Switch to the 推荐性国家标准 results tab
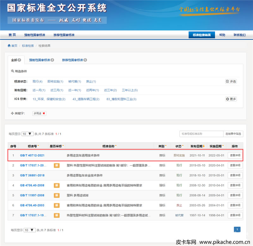The width and height of the screenshot is (253, 246). (x=74, y=60)
